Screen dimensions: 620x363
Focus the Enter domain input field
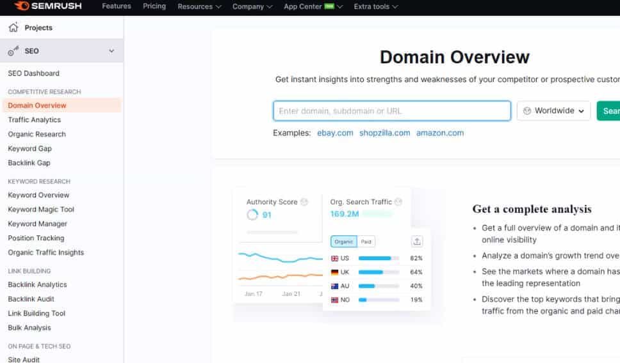[392, 111]
